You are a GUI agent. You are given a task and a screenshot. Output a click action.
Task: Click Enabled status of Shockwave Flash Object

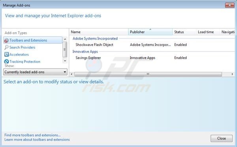tap(181, 45)
